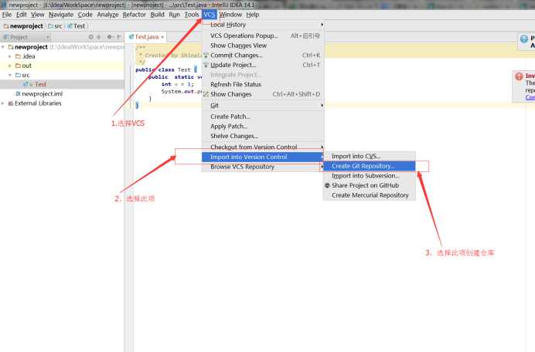Expand out folder node
The width and height of the screenshot is (535, 352).
(10, 66)
